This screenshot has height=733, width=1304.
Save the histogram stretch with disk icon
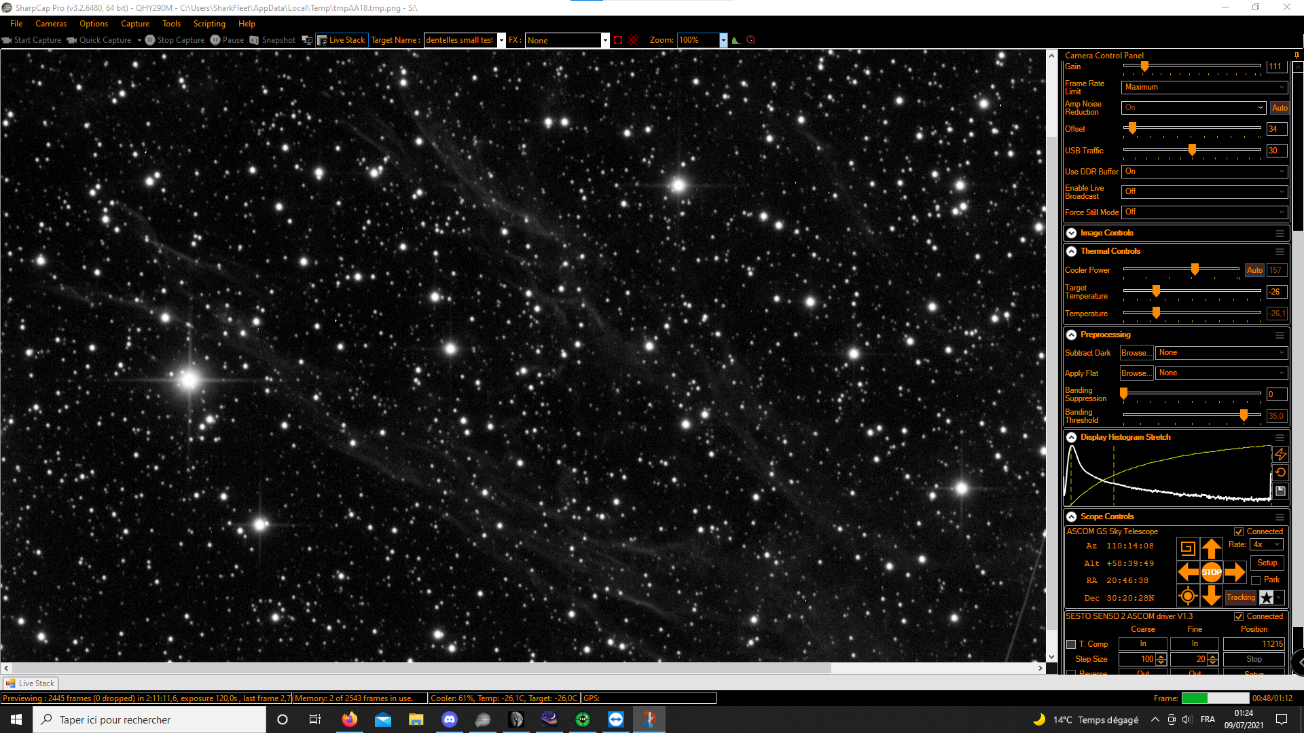1280,491
